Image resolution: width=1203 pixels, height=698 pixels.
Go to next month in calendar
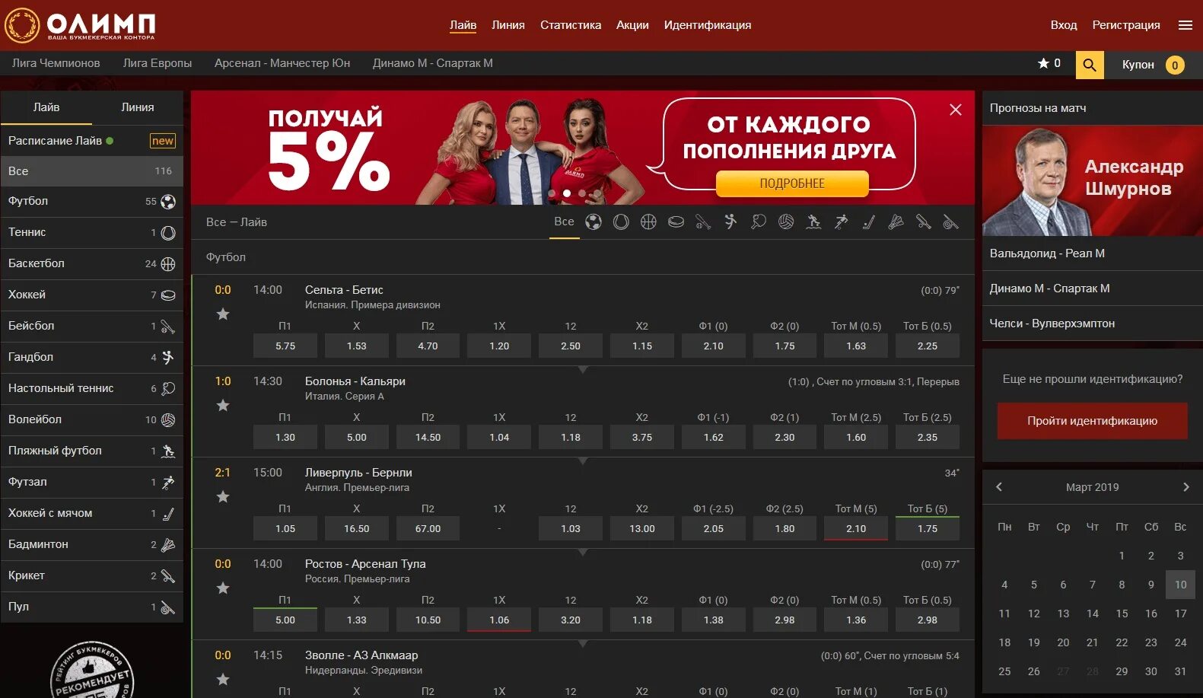pyautogui.click(x=1185, y=487)
